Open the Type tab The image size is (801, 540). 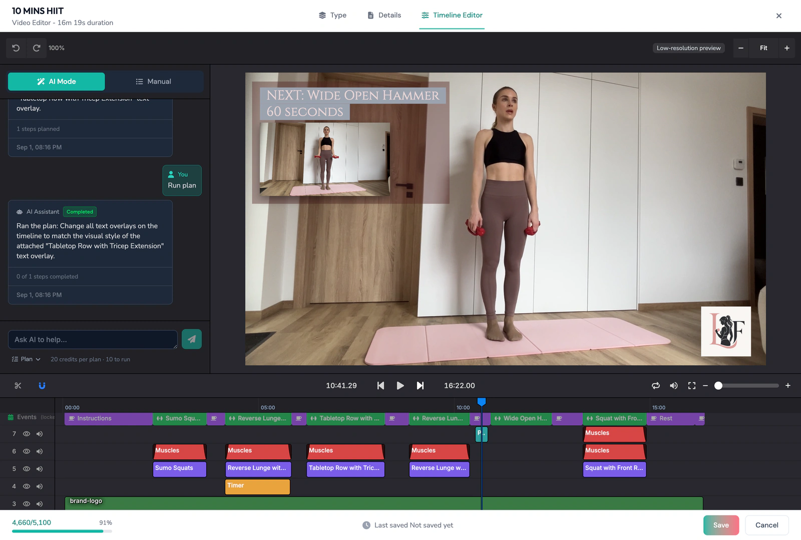(332, 15)
